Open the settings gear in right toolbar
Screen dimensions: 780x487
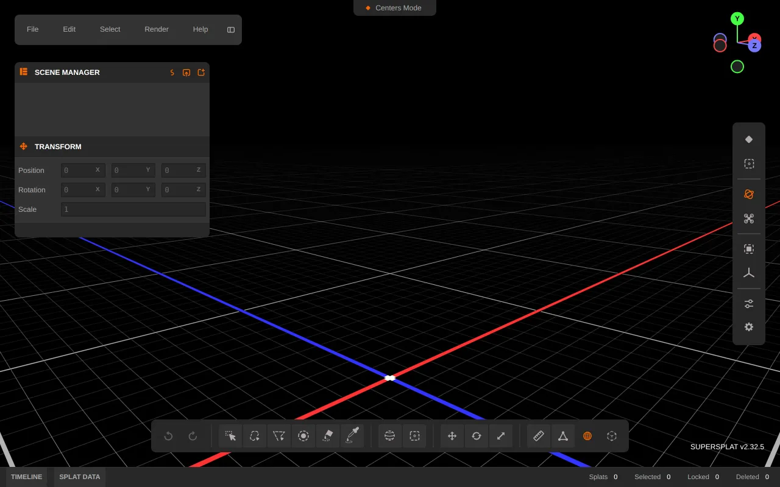(749, 327)
